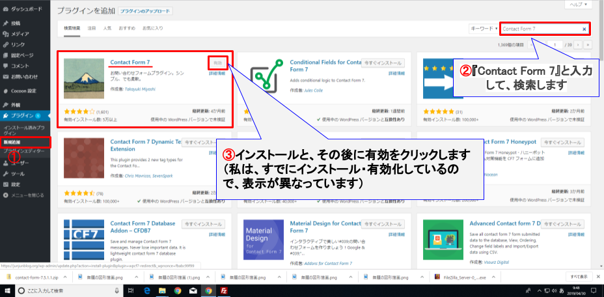This screenshot has height=297, width=604.
Task: Switch to the 人気 tab
Action: pos(107,28)
